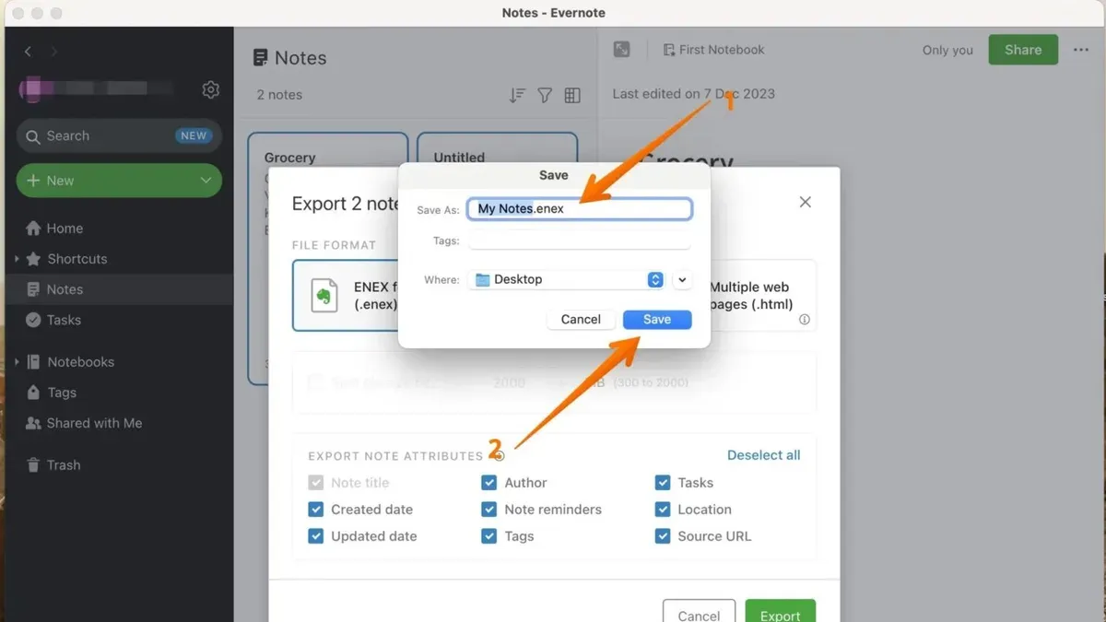Screen dimensions: 1106x622
Task: Select the ENEX file format option
Action: pos(346,295)
